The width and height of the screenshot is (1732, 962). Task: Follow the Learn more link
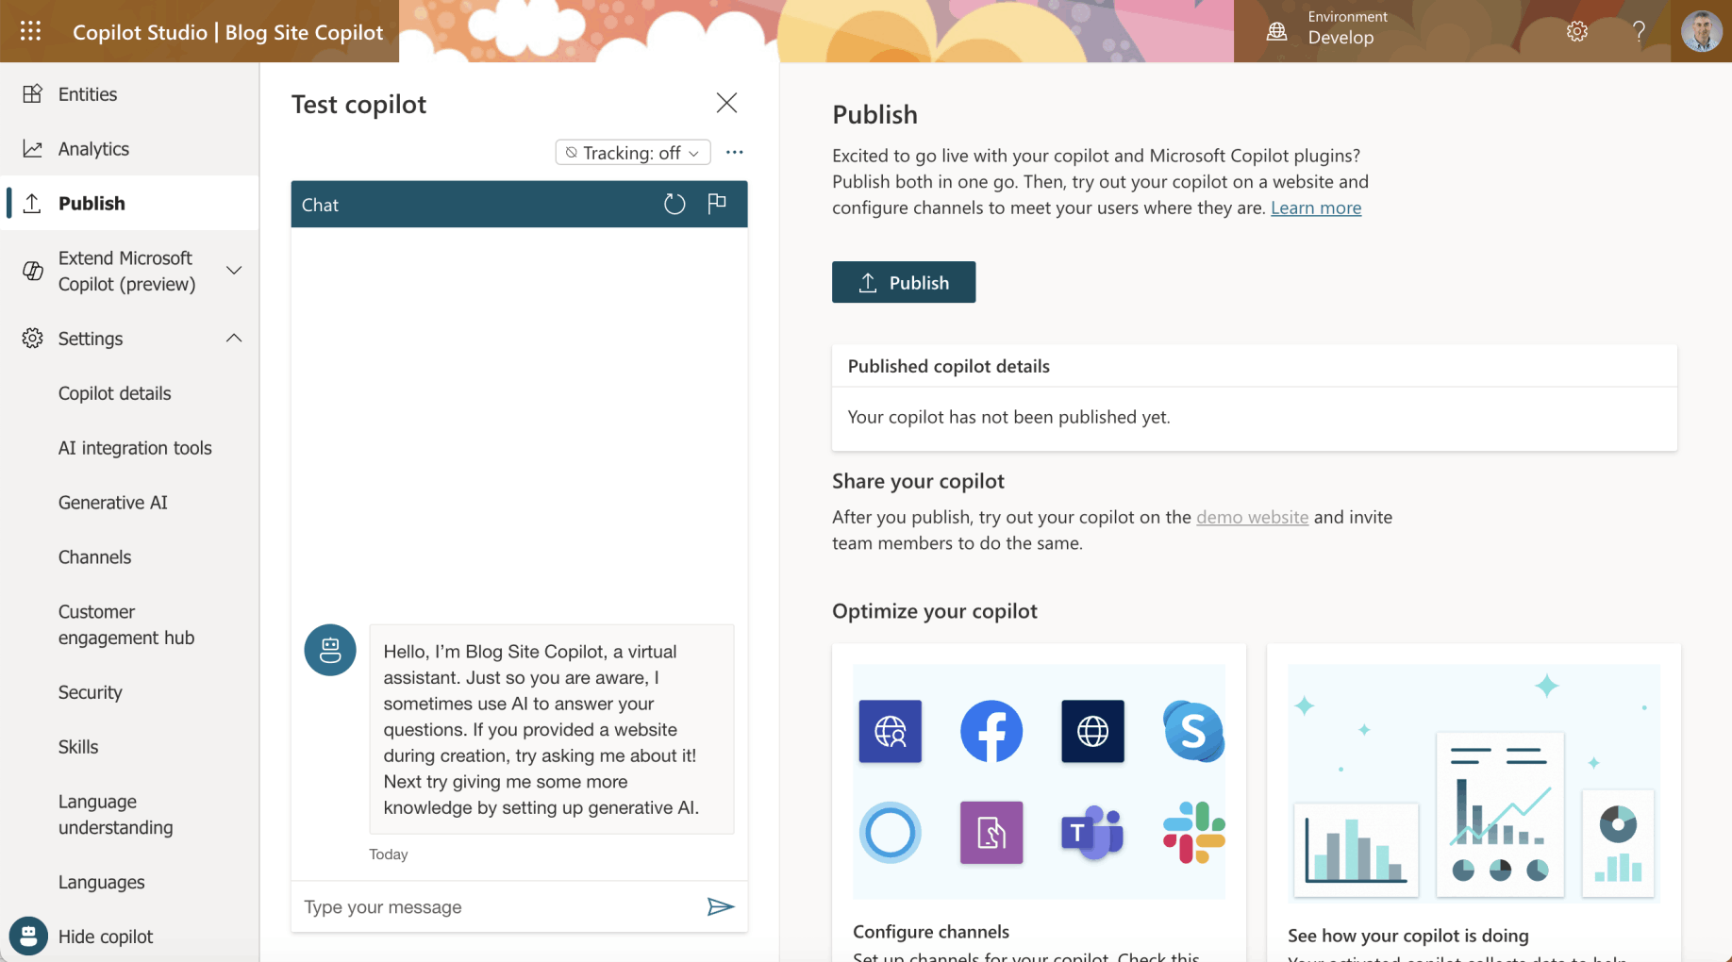(1315, 207)
